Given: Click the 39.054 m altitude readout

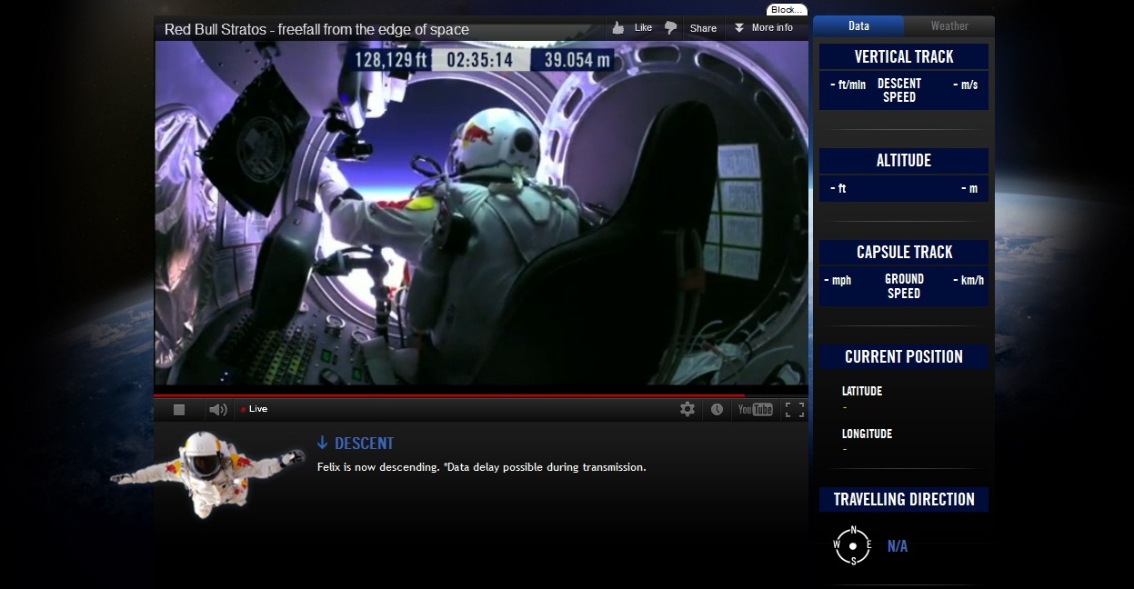Looking at the screenshot, I should [577, 60].
